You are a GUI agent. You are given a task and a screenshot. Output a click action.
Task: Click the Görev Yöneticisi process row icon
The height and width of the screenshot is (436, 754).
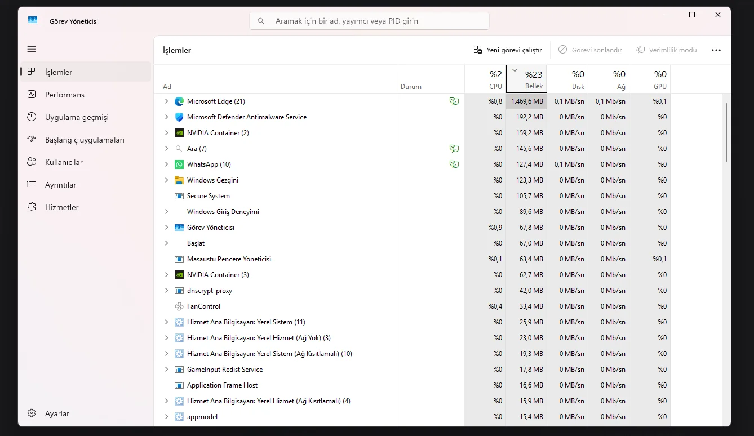click(x=179, y=228)
